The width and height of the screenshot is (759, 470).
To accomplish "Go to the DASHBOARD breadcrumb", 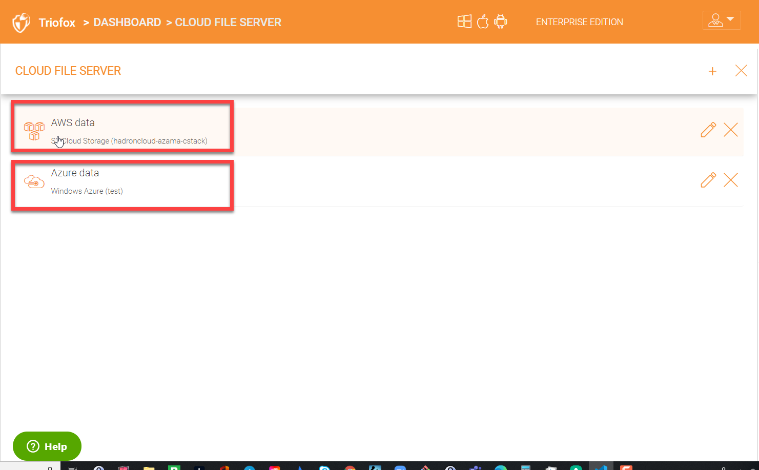I will click(127, 23).
